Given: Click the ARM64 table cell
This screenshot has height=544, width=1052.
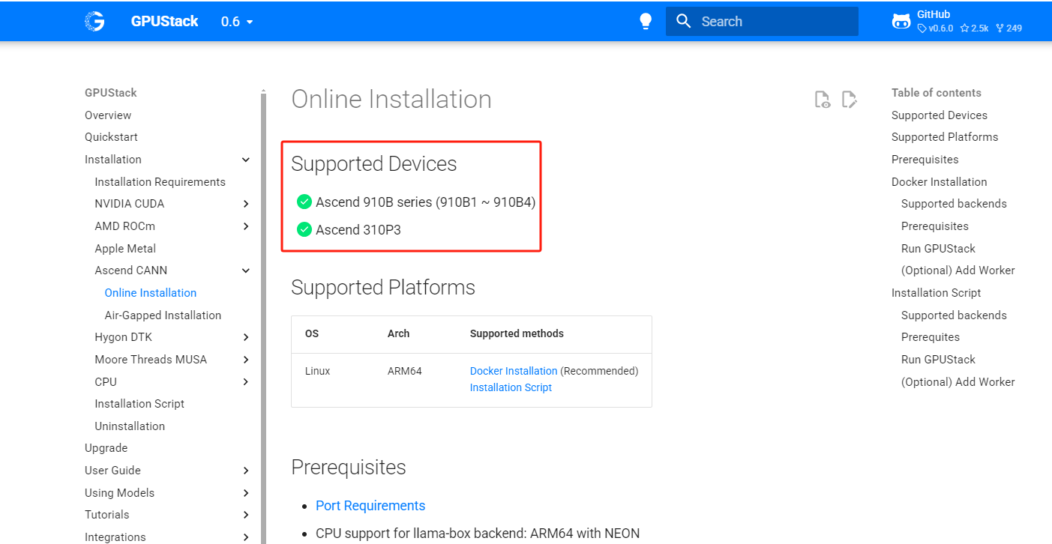Looking at the screenshot, I should 405,371.
